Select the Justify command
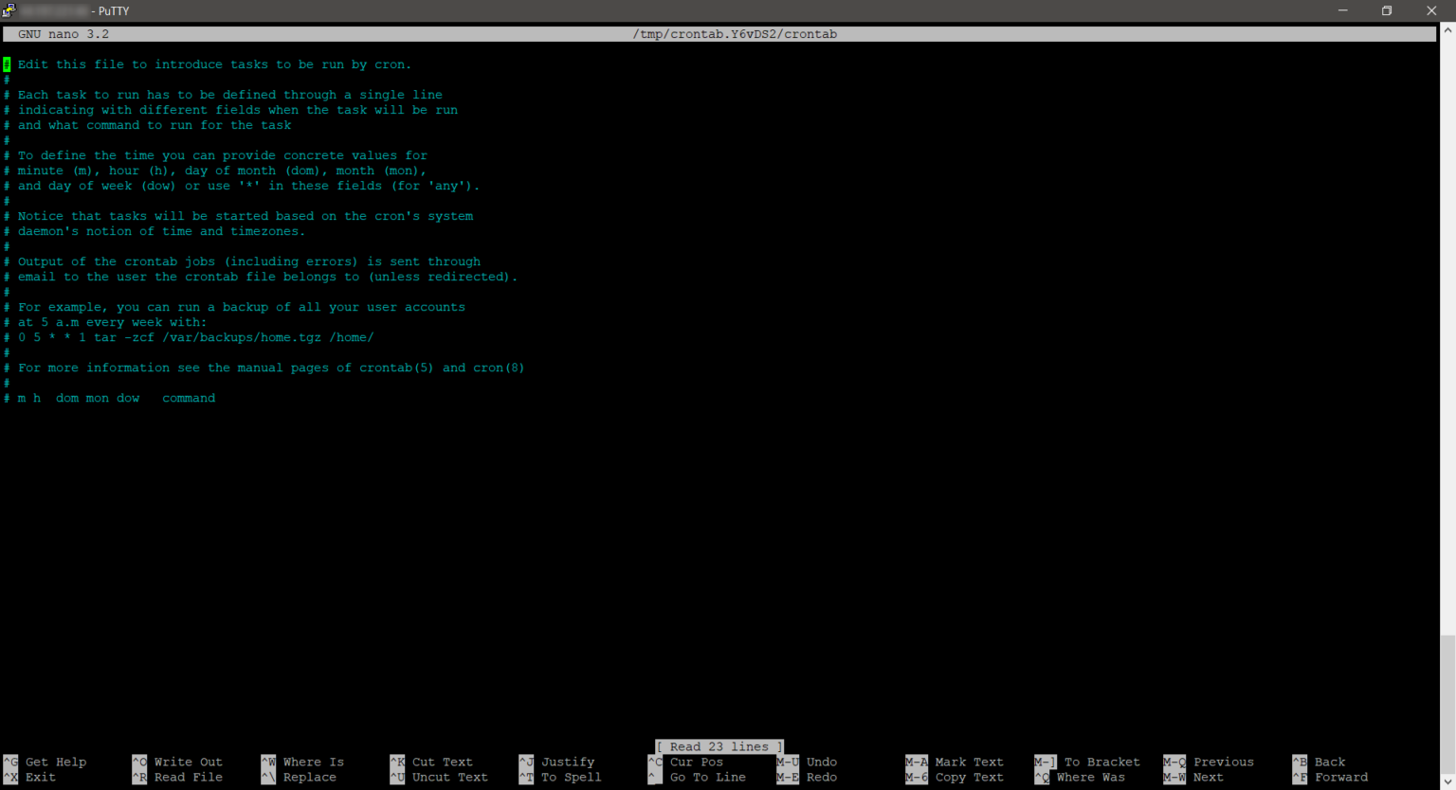 click(x=567, y=762)
